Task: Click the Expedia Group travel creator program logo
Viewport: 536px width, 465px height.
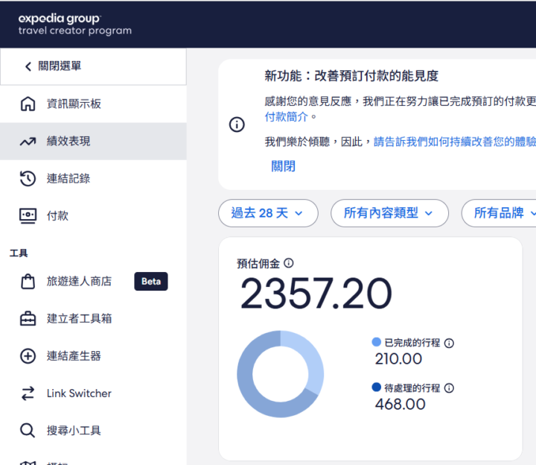Action: pyautogui.click(x=75, y=25)
